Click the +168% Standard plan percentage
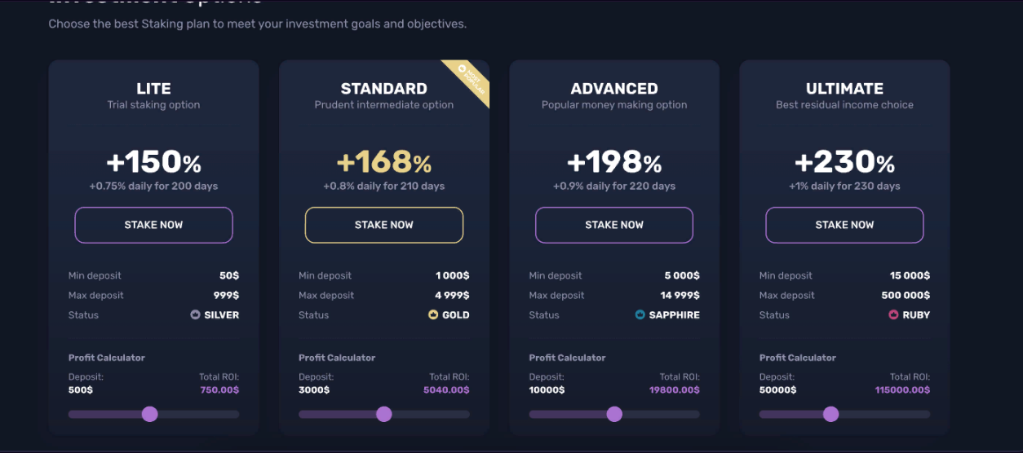 (x=384, y=162)
